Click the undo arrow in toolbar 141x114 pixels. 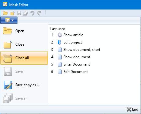[32, 13]
